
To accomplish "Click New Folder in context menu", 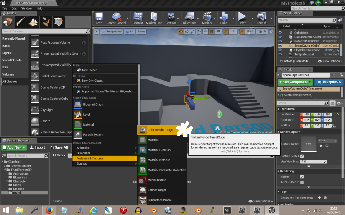I will click(105, 70).
